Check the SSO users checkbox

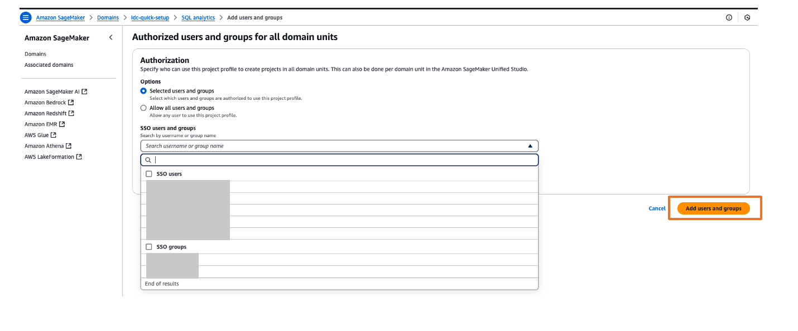tap(148, 173)
